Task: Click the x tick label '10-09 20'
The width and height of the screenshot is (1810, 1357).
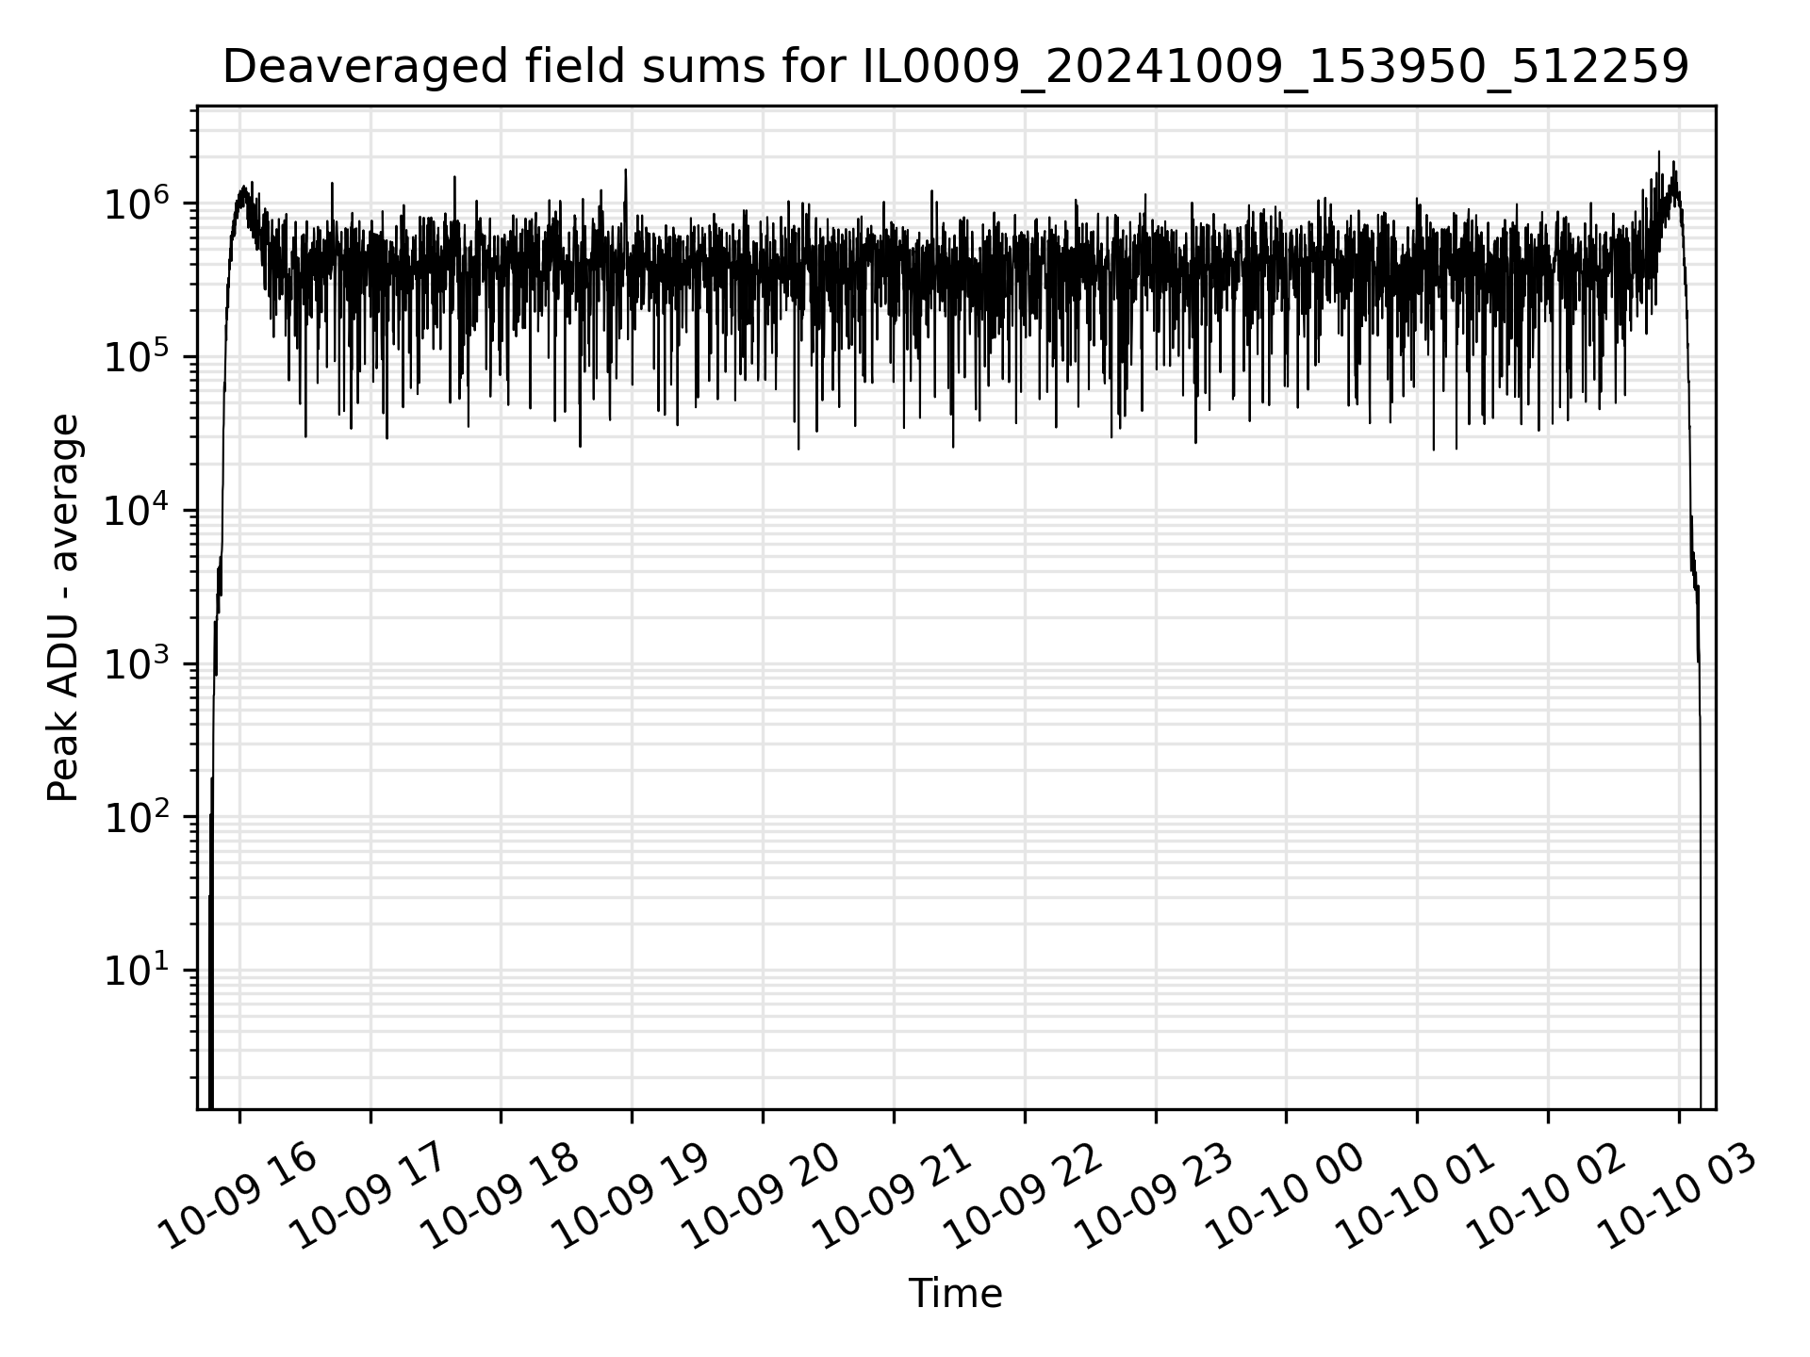Action: [x=762, y=1197]
